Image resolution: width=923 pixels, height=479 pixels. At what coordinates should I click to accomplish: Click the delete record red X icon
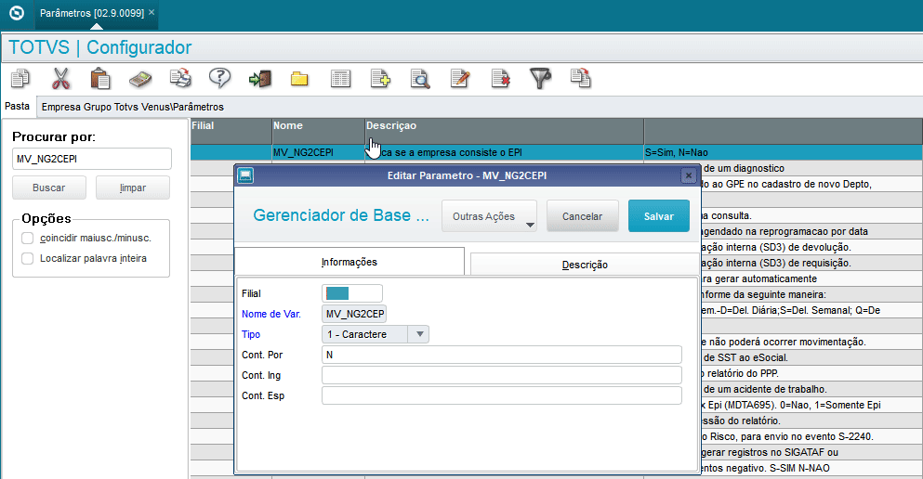click(500, 78)
